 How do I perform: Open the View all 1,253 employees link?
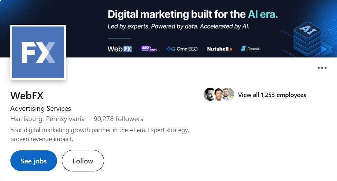coord(272,95)
